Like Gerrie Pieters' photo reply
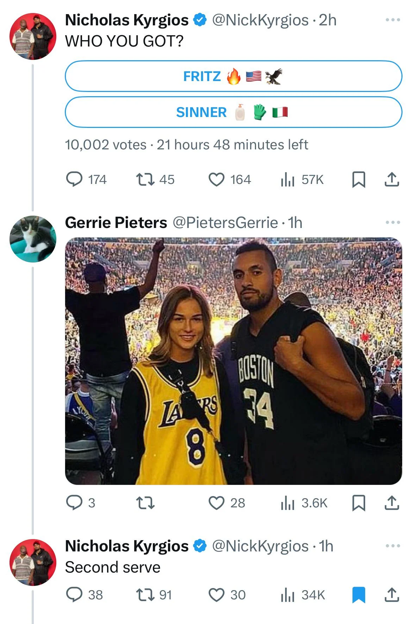412x624 pixels. pos(227,503)
